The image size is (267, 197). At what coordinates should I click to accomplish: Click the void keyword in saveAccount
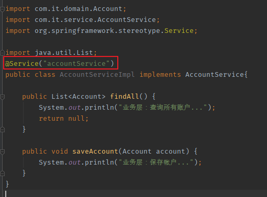[60, 152]
